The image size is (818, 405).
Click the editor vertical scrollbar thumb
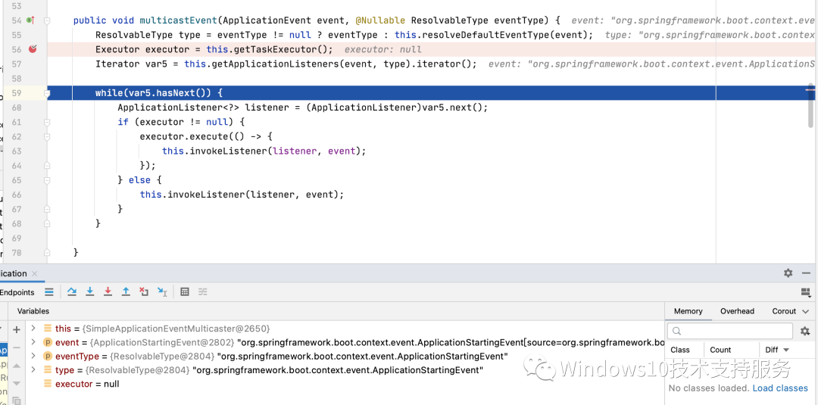tap(810, 105)
